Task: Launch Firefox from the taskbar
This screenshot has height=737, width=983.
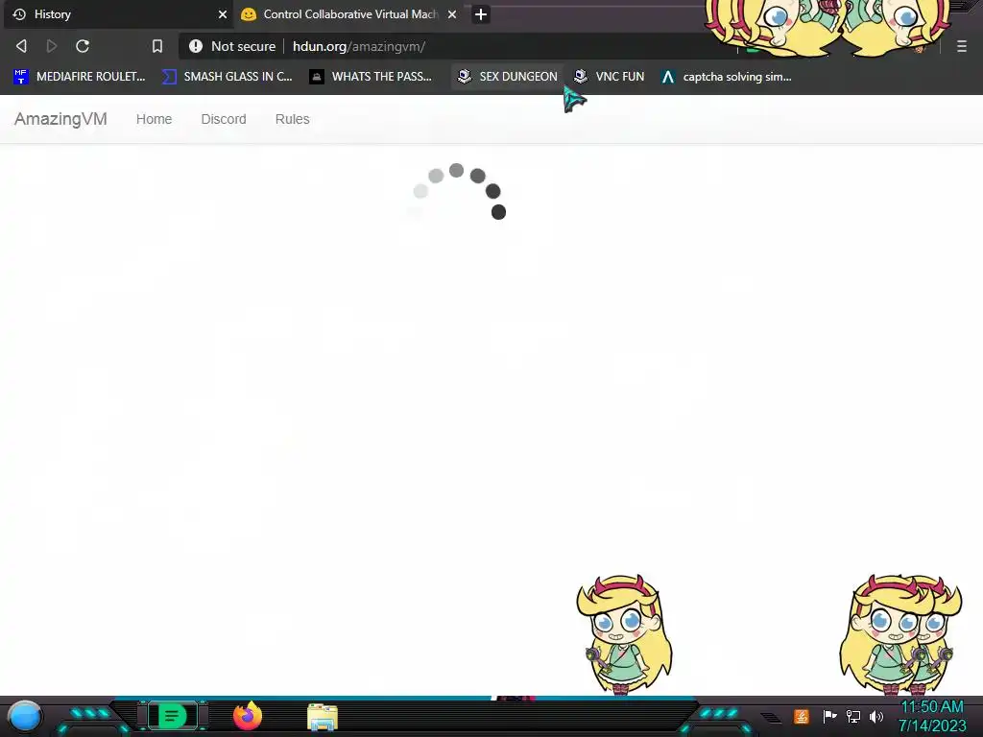Action: [248, 716]
